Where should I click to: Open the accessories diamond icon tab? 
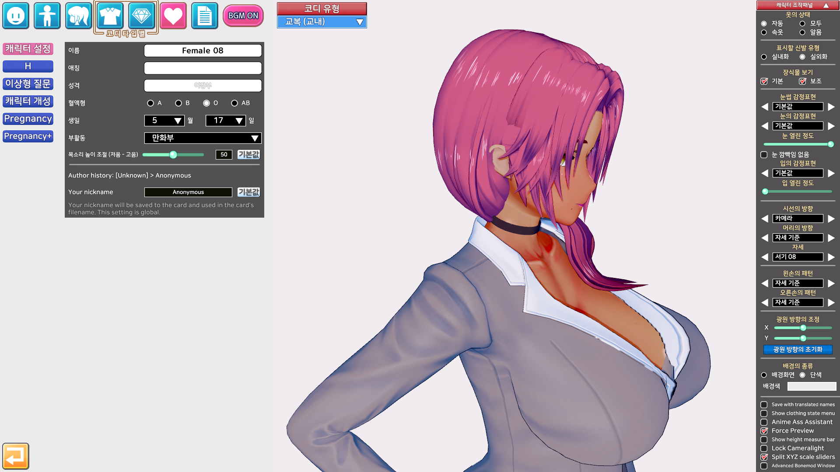[x=142, y=16]
